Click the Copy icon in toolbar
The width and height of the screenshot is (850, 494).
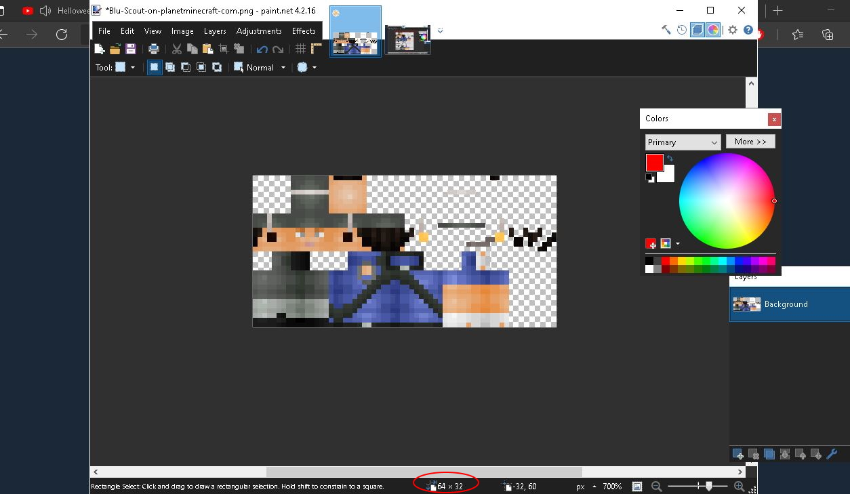[193, 49]
